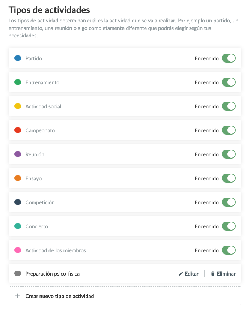Click the red dot beside Campeonato
This screenshot has height=313, width=250.
coord(17,130)
